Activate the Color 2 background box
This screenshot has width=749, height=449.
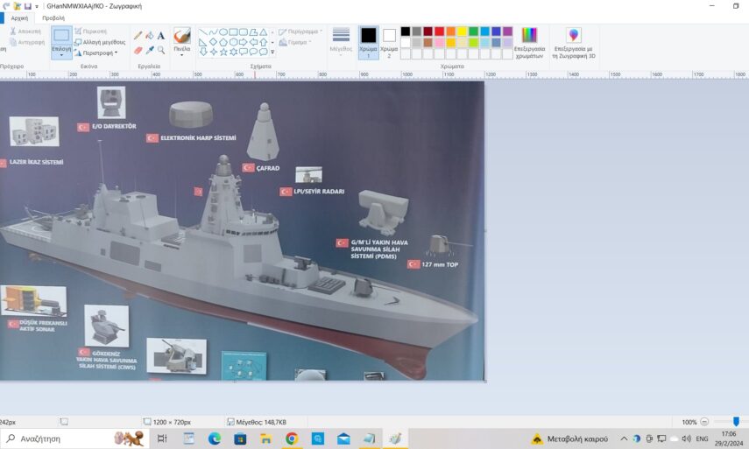[390, 39]
